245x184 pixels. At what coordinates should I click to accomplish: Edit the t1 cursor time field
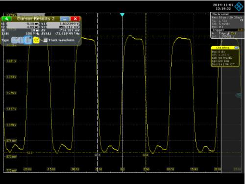pos(23,24)
